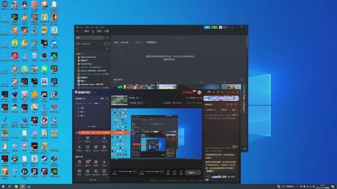Image resolution: width=337 pixels, height=189 pixels.
Task: Click the record icon in streaming app bottom bar
Action: (174, 172)
